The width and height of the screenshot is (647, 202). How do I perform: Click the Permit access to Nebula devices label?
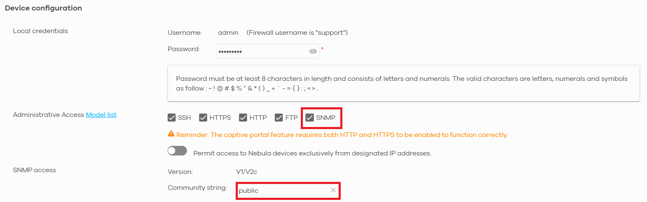[x=312, y=153]
